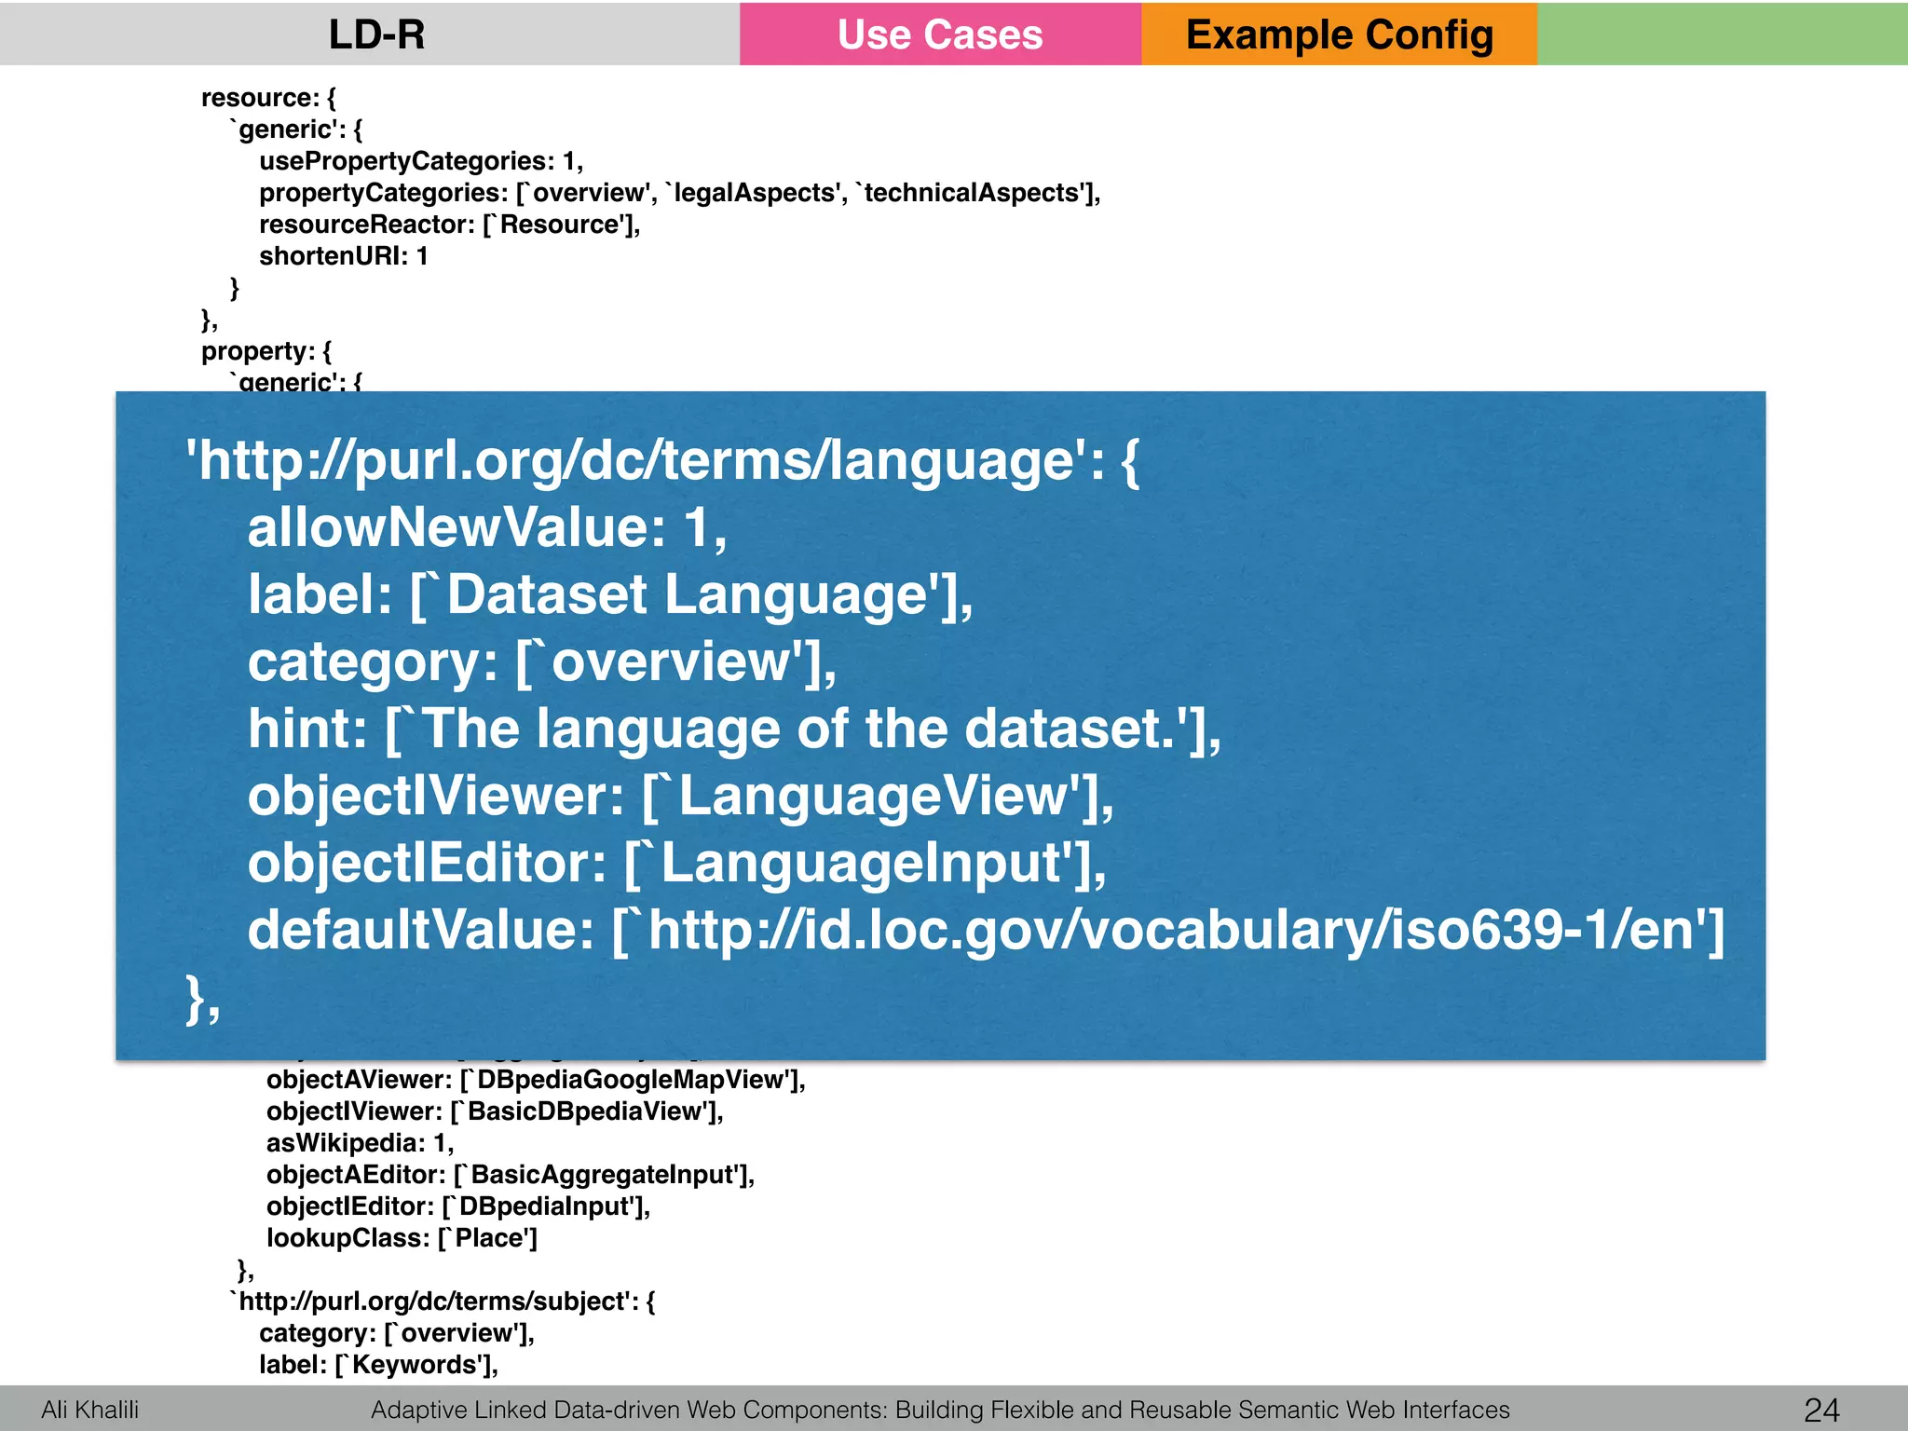Image resolution: width=1908 pixels, height=1431 pixels.
Task: Click 'objectIViewer: [`LanguageView'],' line
Action: point(681,797)
